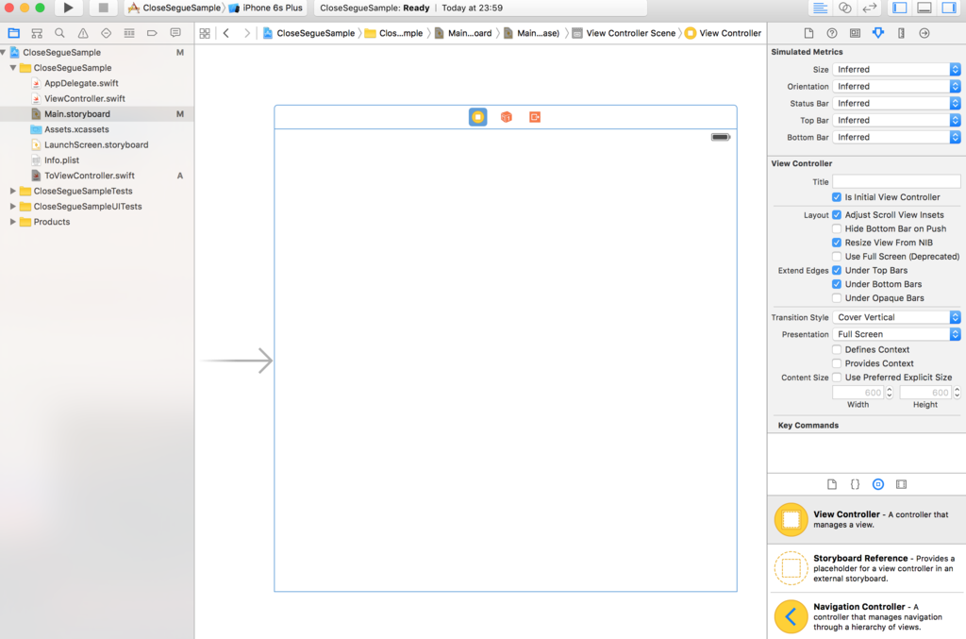Show the File inspector
966x639 pixels.
(808, 33)
